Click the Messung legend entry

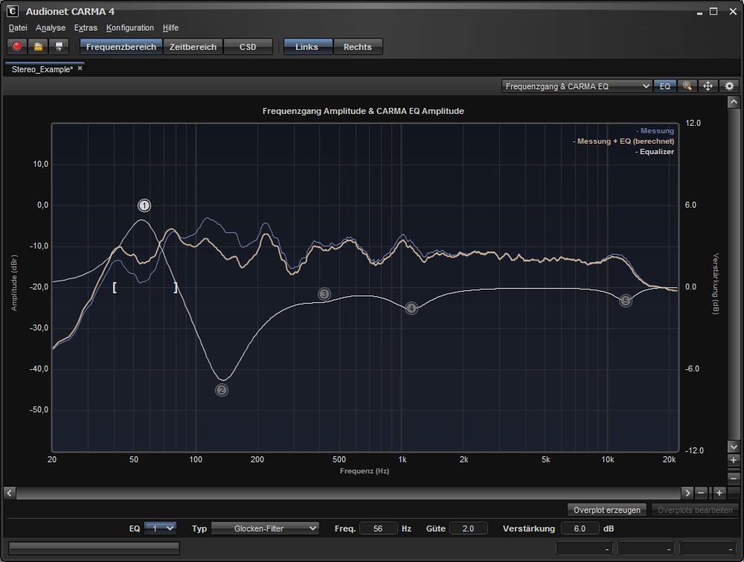tap(655, 130)
